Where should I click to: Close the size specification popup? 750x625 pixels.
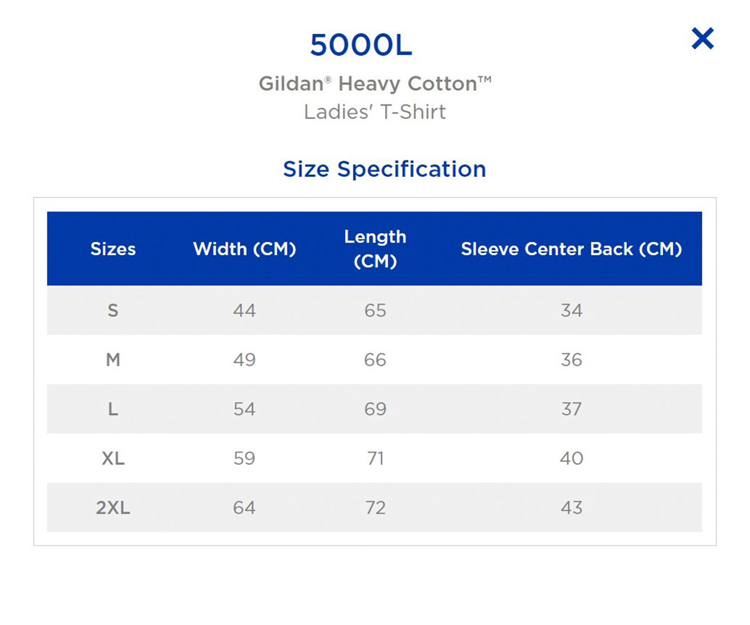(x=702, y=39)
